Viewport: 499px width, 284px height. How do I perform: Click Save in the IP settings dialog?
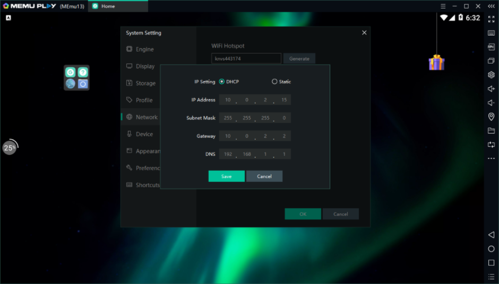click(226, 176)
